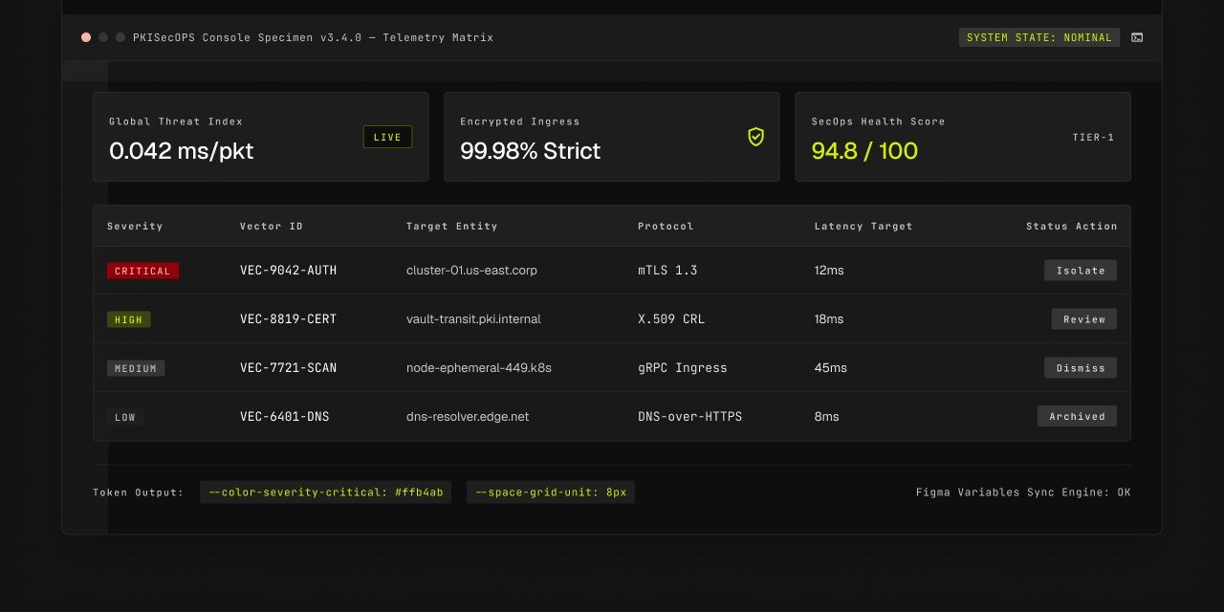This screenshot has height=612, width=1224.
Task: Click the 94.8 / 100 health score
Action: [x=864, y=151]
